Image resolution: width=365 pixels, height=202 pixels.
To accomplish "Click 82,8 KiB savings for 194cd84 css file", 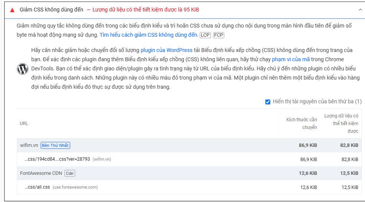I will (x=350, y=160).
